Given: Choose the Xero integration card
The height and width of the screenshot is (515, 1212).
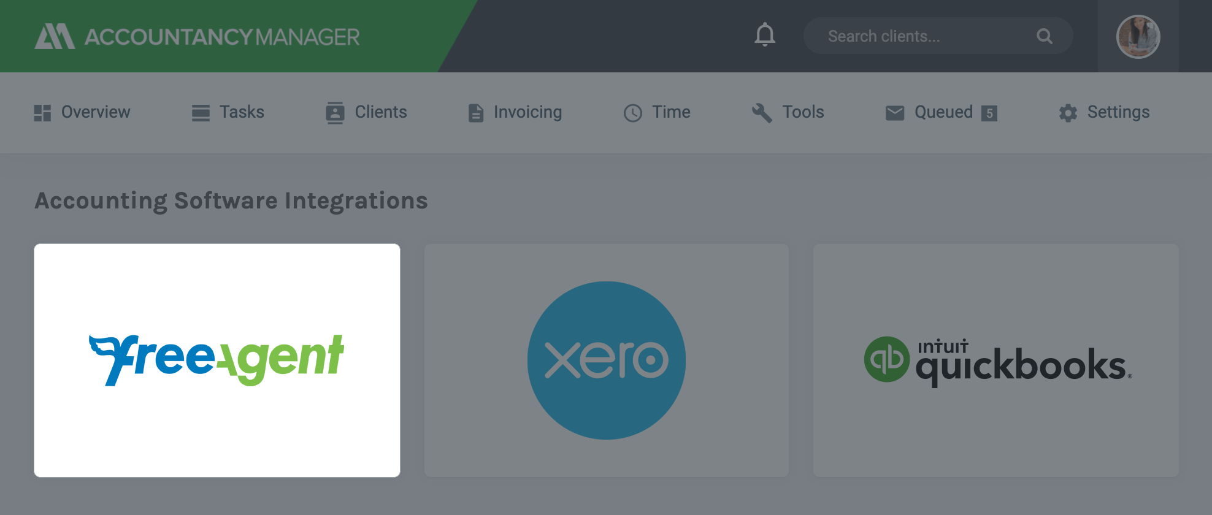Looking at the screenshot, I should [x=607, y=360].
